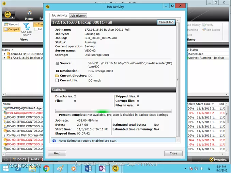Open Paint from the taskbar
Image resolution: width=231 pixels, height=173 pixels.
(60, 169)
